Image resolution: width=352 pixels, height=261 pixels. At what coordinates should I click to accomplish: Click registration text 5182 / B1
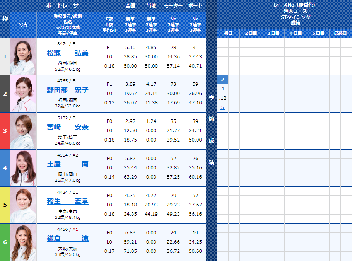coord(68,118)
